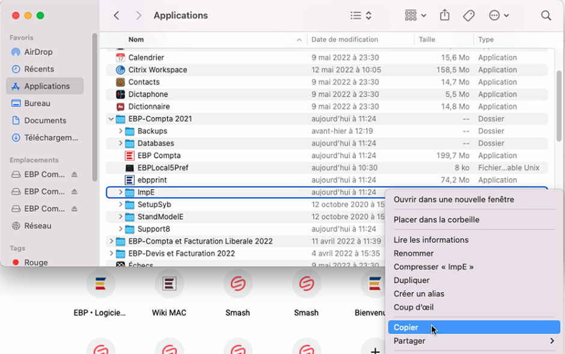Go back with the left chevron
This screenshot has width=565, height=354.
[x=117, y=16]
